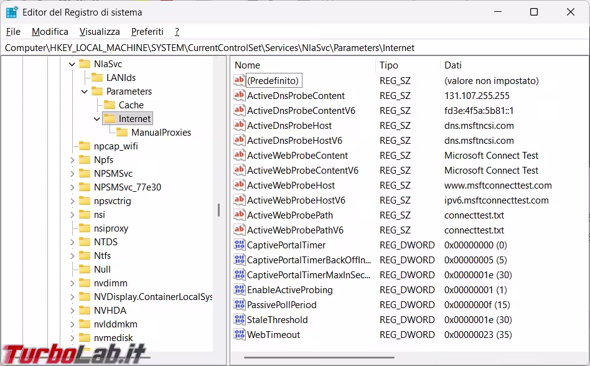Click the string icon of ActiveDnsProbeContent
This screenshot has width=590, height=366.
pyautogui.click(x=240, y=95)
